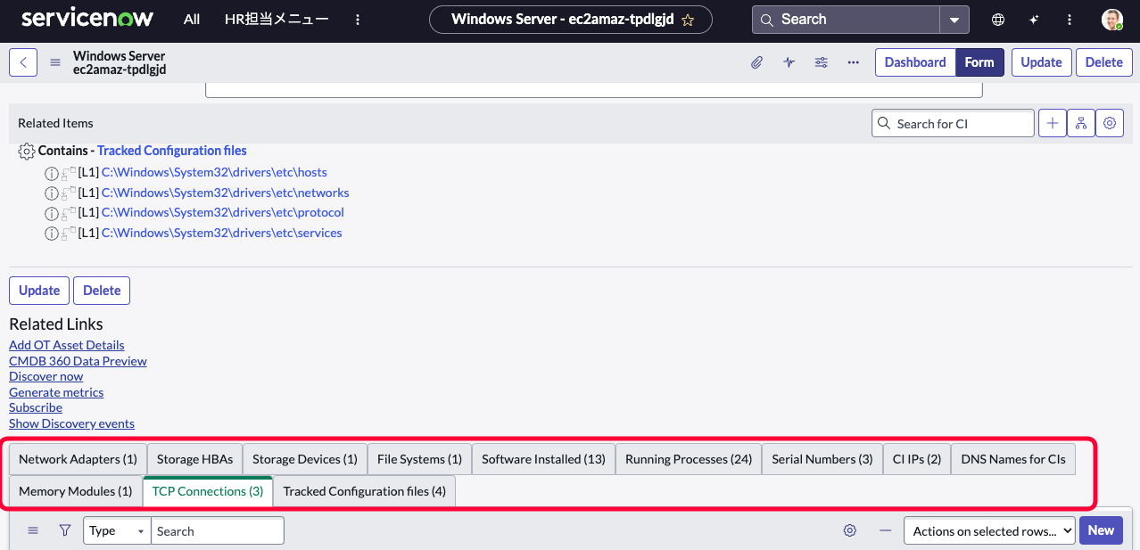Switch to the Dashboard view
Image resolution: width=1140 pixels, height=550 pixels.
pyautogui.click(x=915, y=62)
